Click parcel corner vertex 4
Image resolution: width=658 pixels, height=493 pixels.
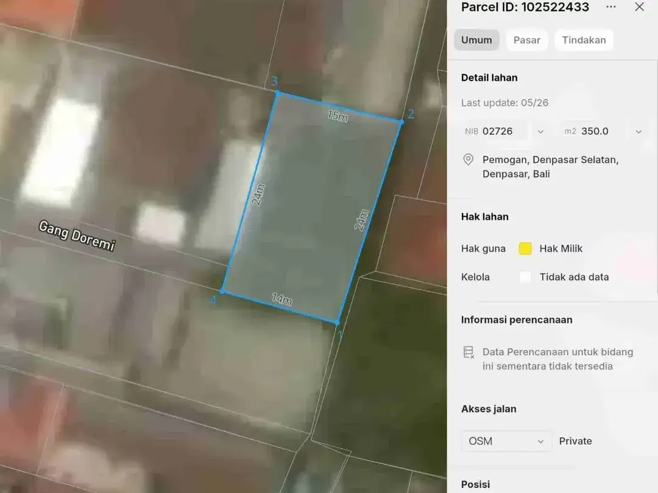(223, 291)
